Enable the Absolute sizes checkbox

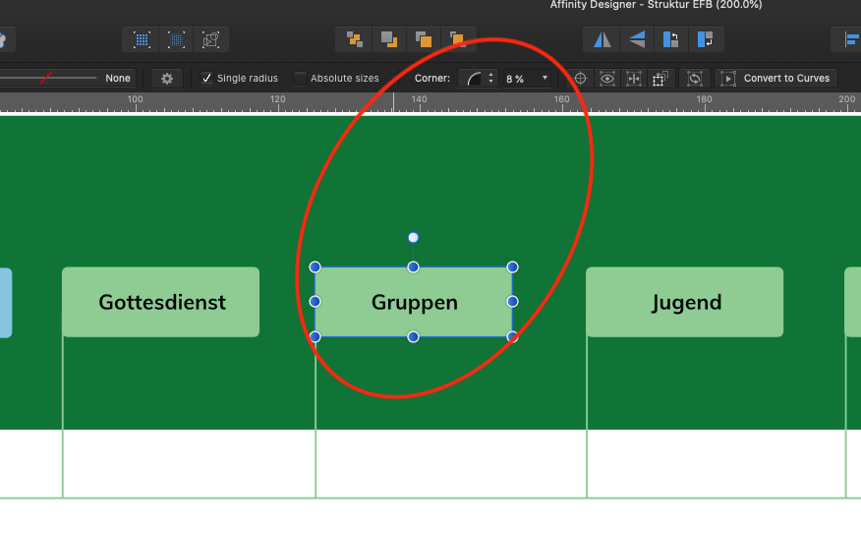pyautogui.click(x=300, y=78)
